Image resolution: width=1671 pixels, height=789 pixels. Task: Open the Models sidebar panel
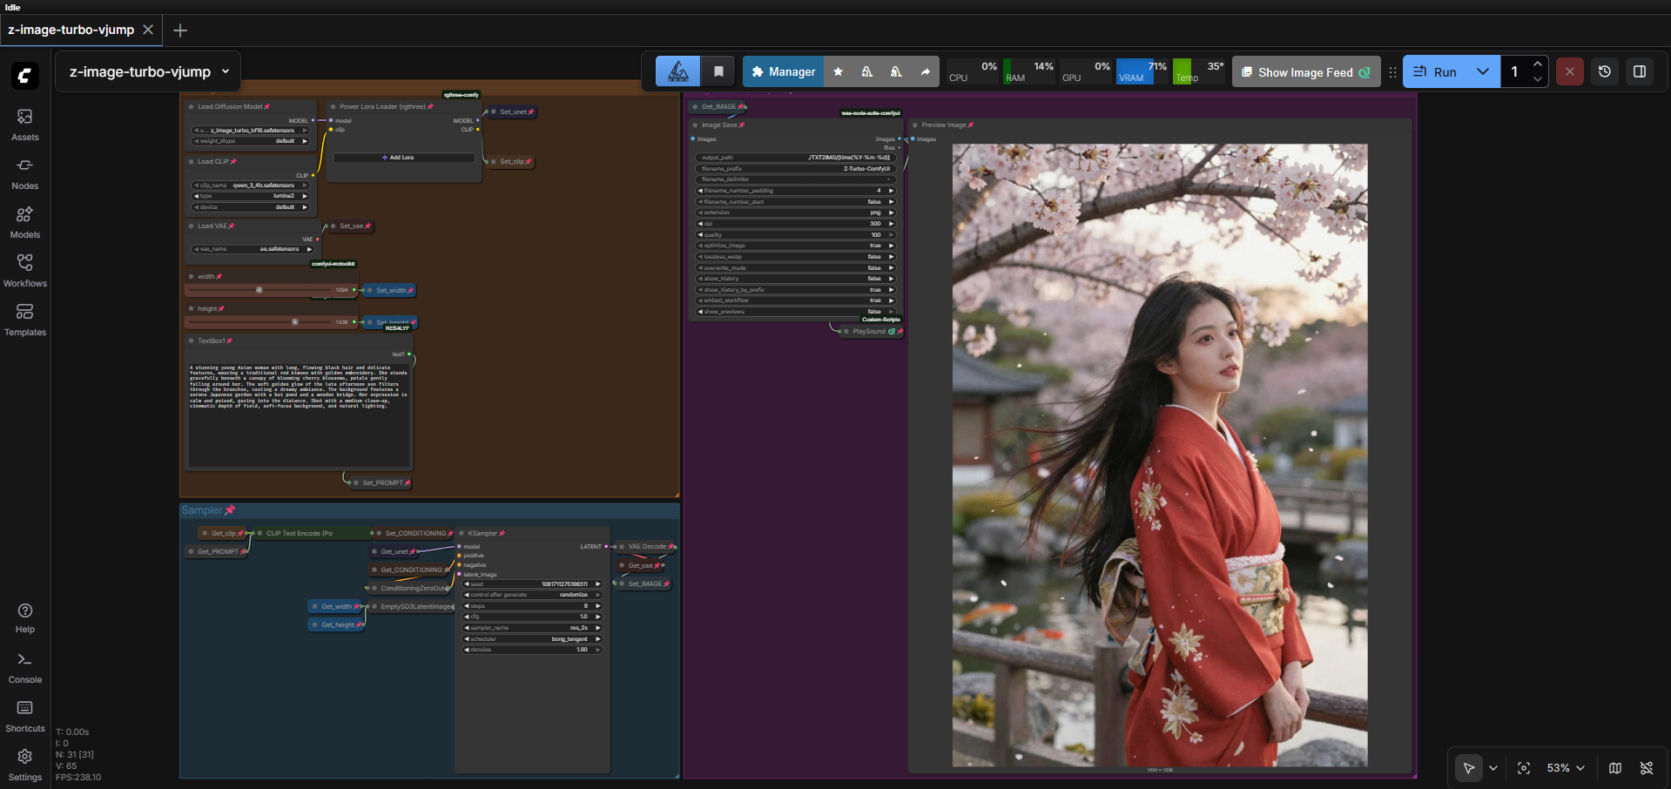coord(24,222)
